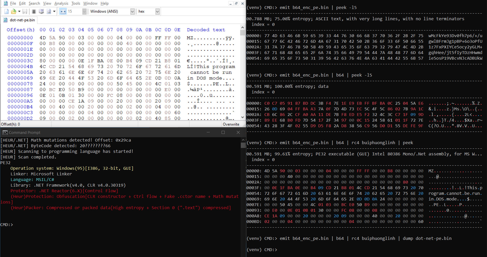This screenshot has height=257, width=487.
Task: Open the hex offset base dropdown
Action: (157, 11)
